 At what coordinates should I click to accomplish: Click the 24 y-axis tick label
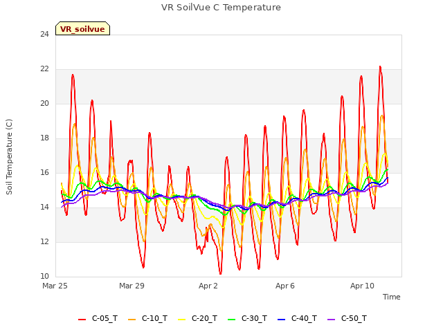(x=44, y=35)
